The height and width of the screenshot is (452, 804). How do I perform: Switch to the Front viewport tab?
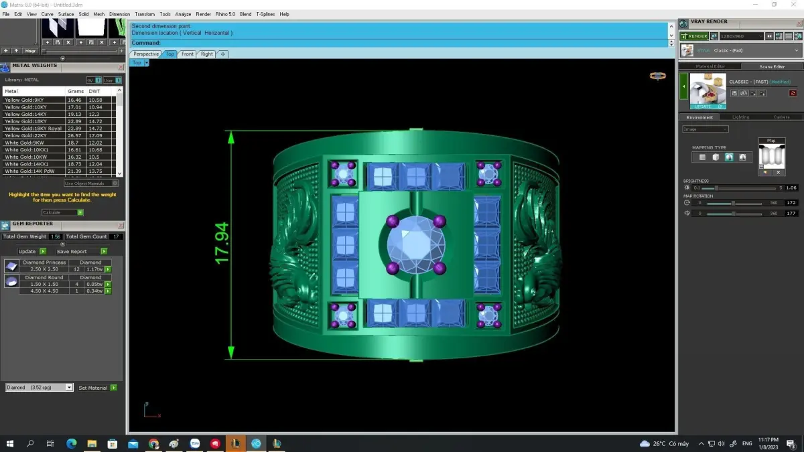(188, 54)
